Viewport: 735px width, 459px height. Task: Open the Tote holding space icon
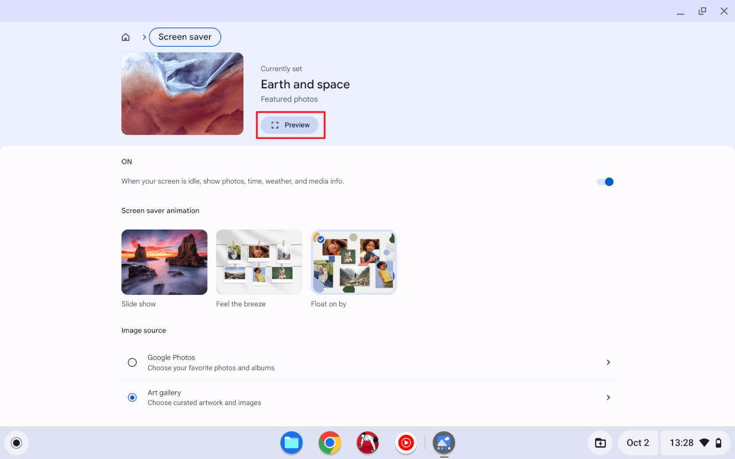(600, 443)
